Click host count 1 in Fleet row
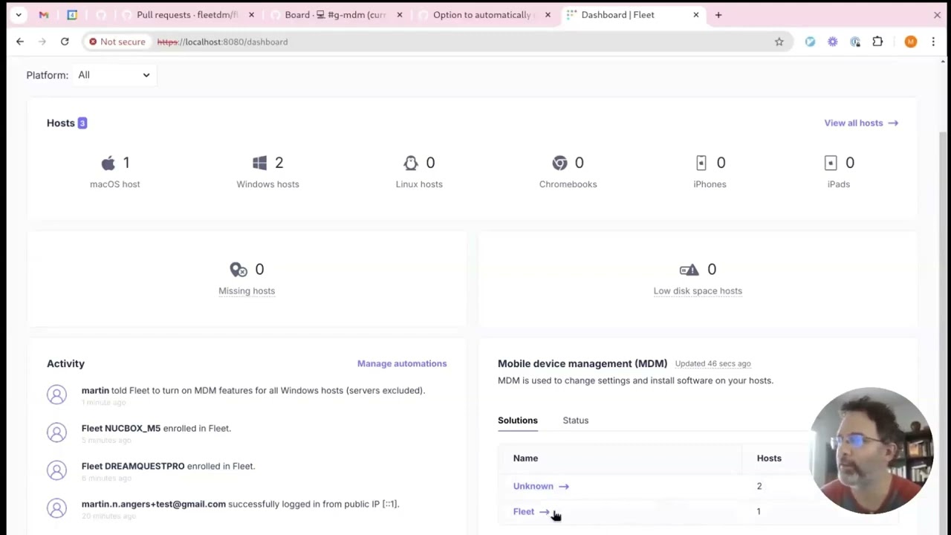 point(759,511)
